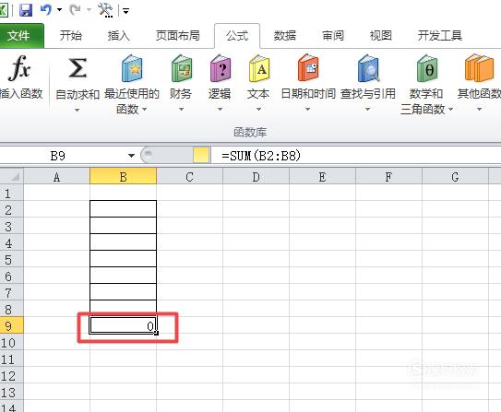This screenshot has height=412, width=501.
Task: Switch to the 插入 tab
Action: pos(118,35)
